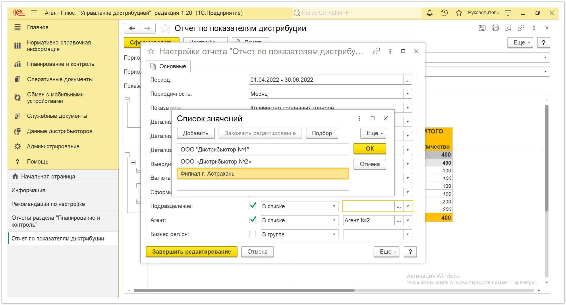Click the save report diskette icon

482,28
